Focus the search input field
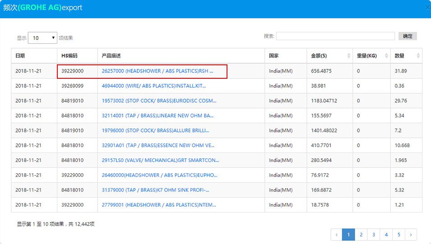 335,36
